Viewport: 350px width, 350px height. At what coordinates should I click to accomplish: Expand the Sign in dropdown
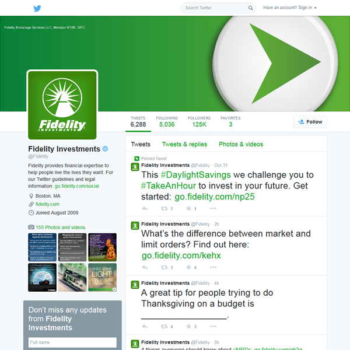pyautogui.click(x=315, y=8)
